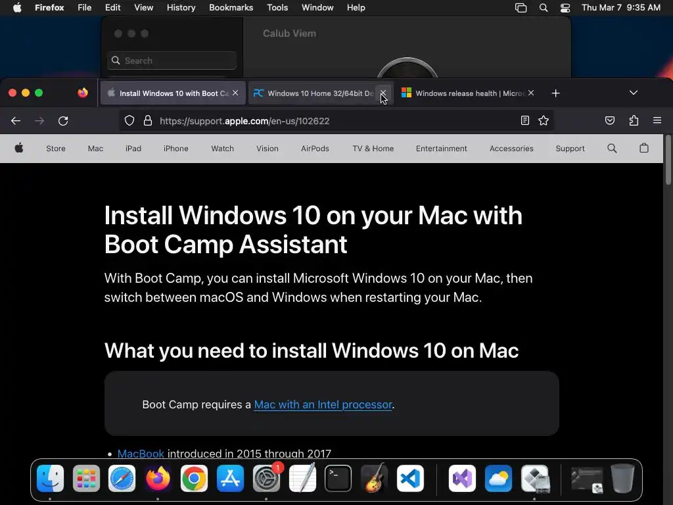673x505 pixels.
Task: Open the TV & Home nav link
Action: [373, 149]
